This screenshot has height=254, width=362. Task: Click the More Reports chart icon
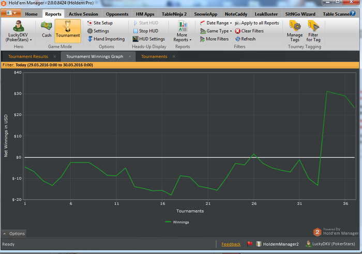[183, 26]
